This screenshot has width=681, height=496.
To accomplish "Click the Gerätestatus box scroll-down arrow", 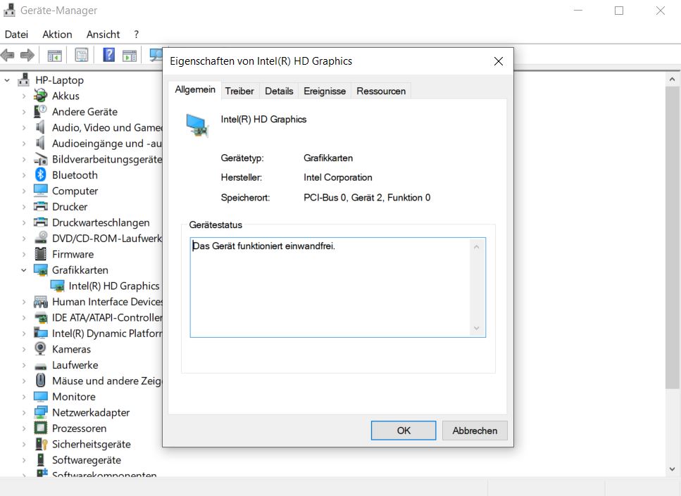I will click(477, 328).
